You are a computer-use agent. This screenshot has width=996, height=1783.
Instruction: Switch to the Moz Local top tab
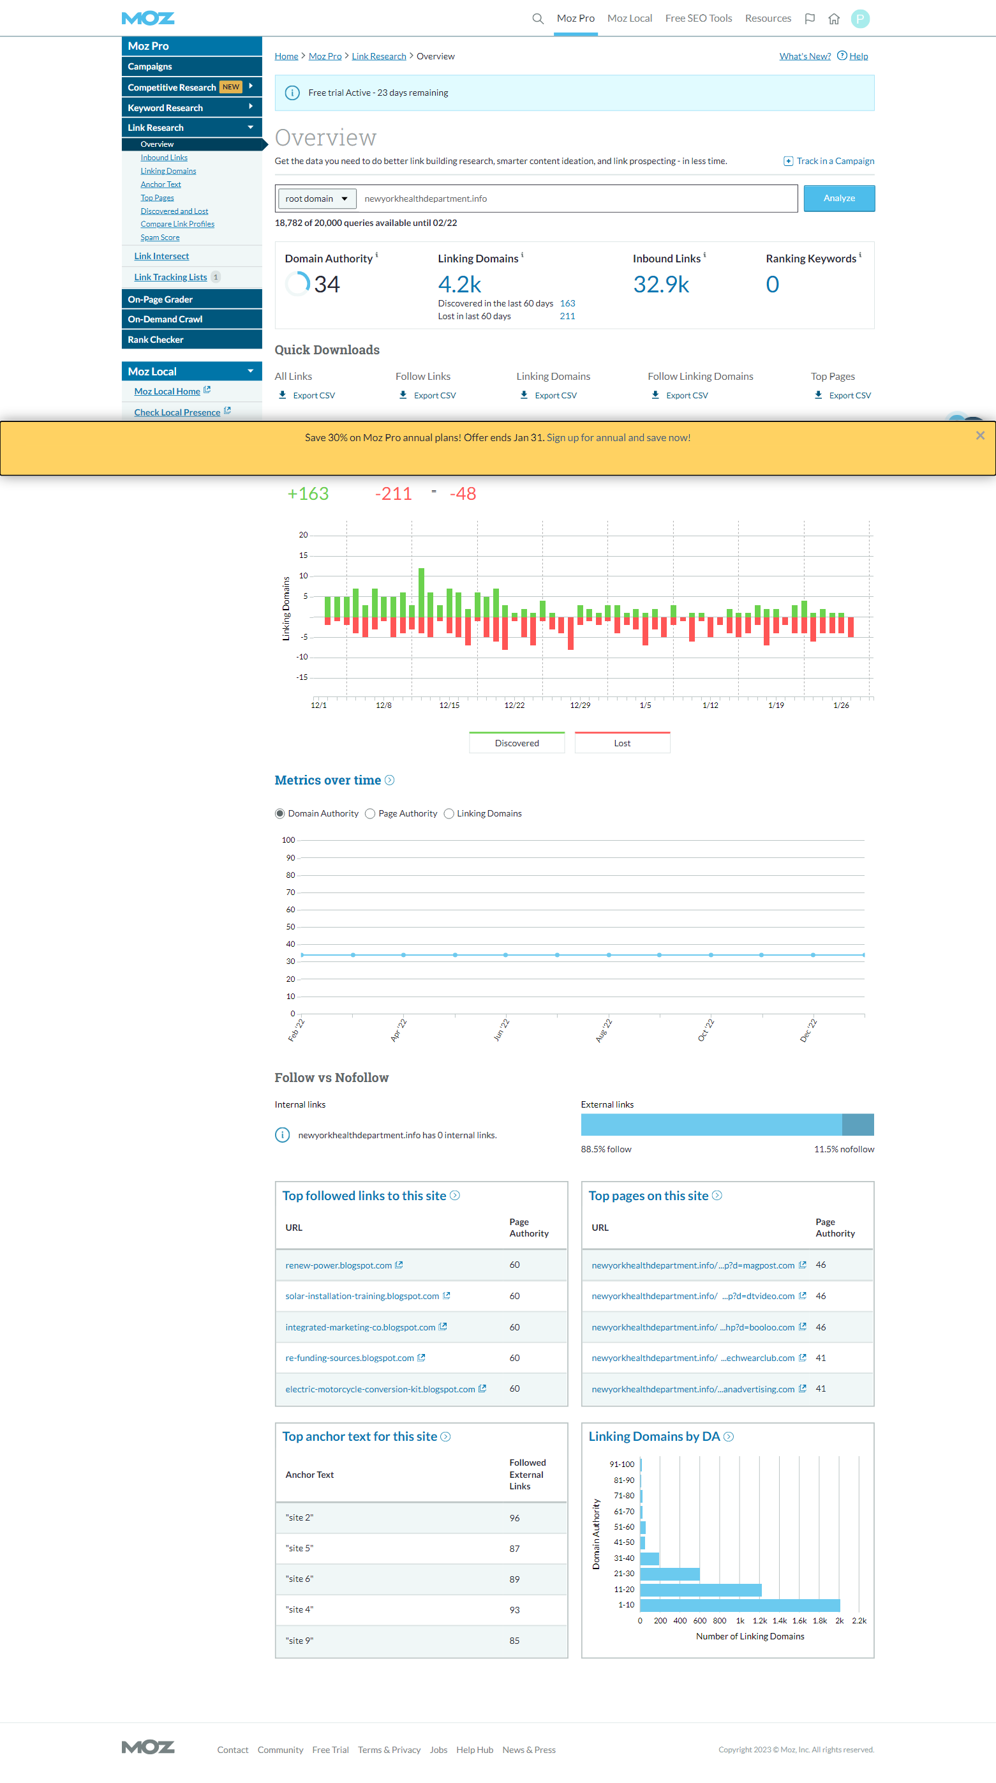(628, 19)
